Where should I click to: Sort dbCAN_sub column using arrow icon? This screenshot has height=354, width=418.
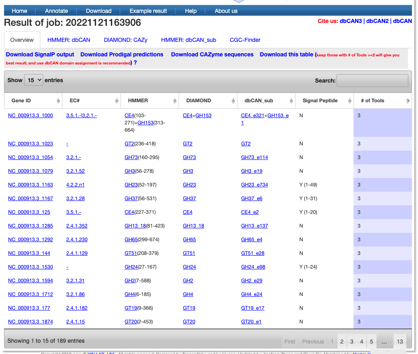[291, 101]
